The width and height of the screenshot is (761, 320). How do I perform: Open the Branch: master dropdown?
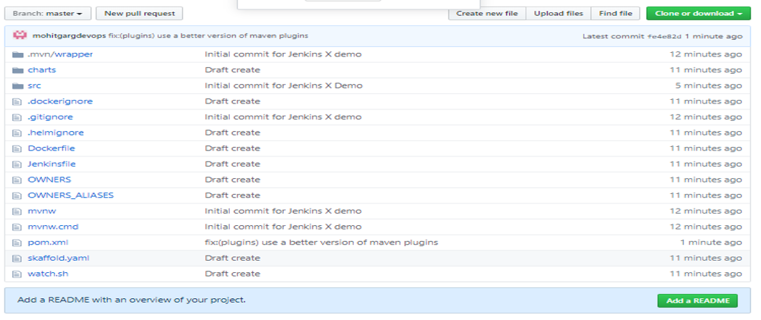[x=48, y=13]
